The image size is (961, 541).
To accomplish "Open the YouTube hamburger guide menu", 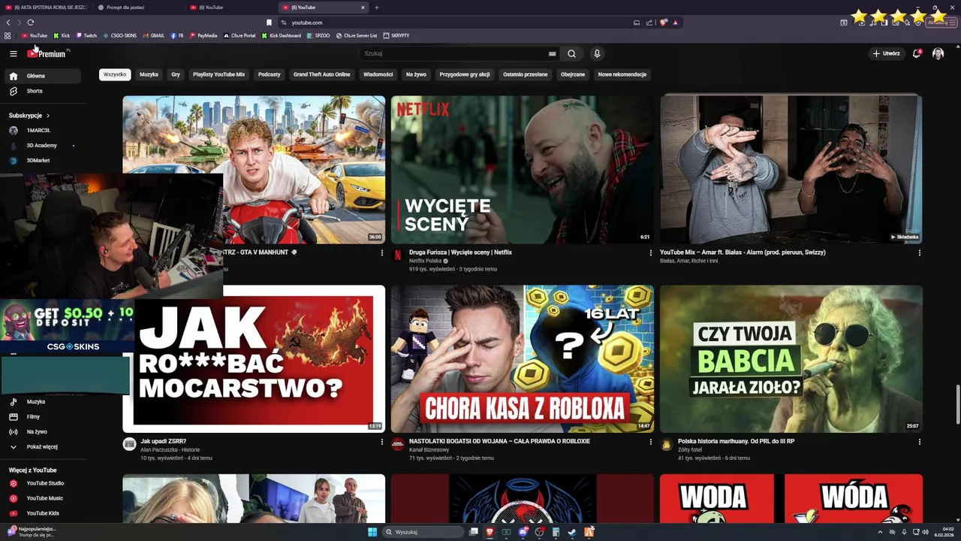I will (13, 53).
